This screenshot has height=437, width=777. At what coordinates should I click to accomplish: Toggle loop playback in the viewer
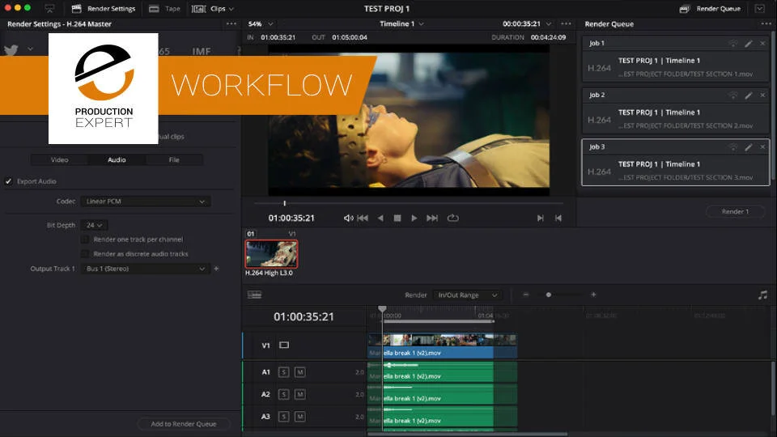[x=452, y=218]
